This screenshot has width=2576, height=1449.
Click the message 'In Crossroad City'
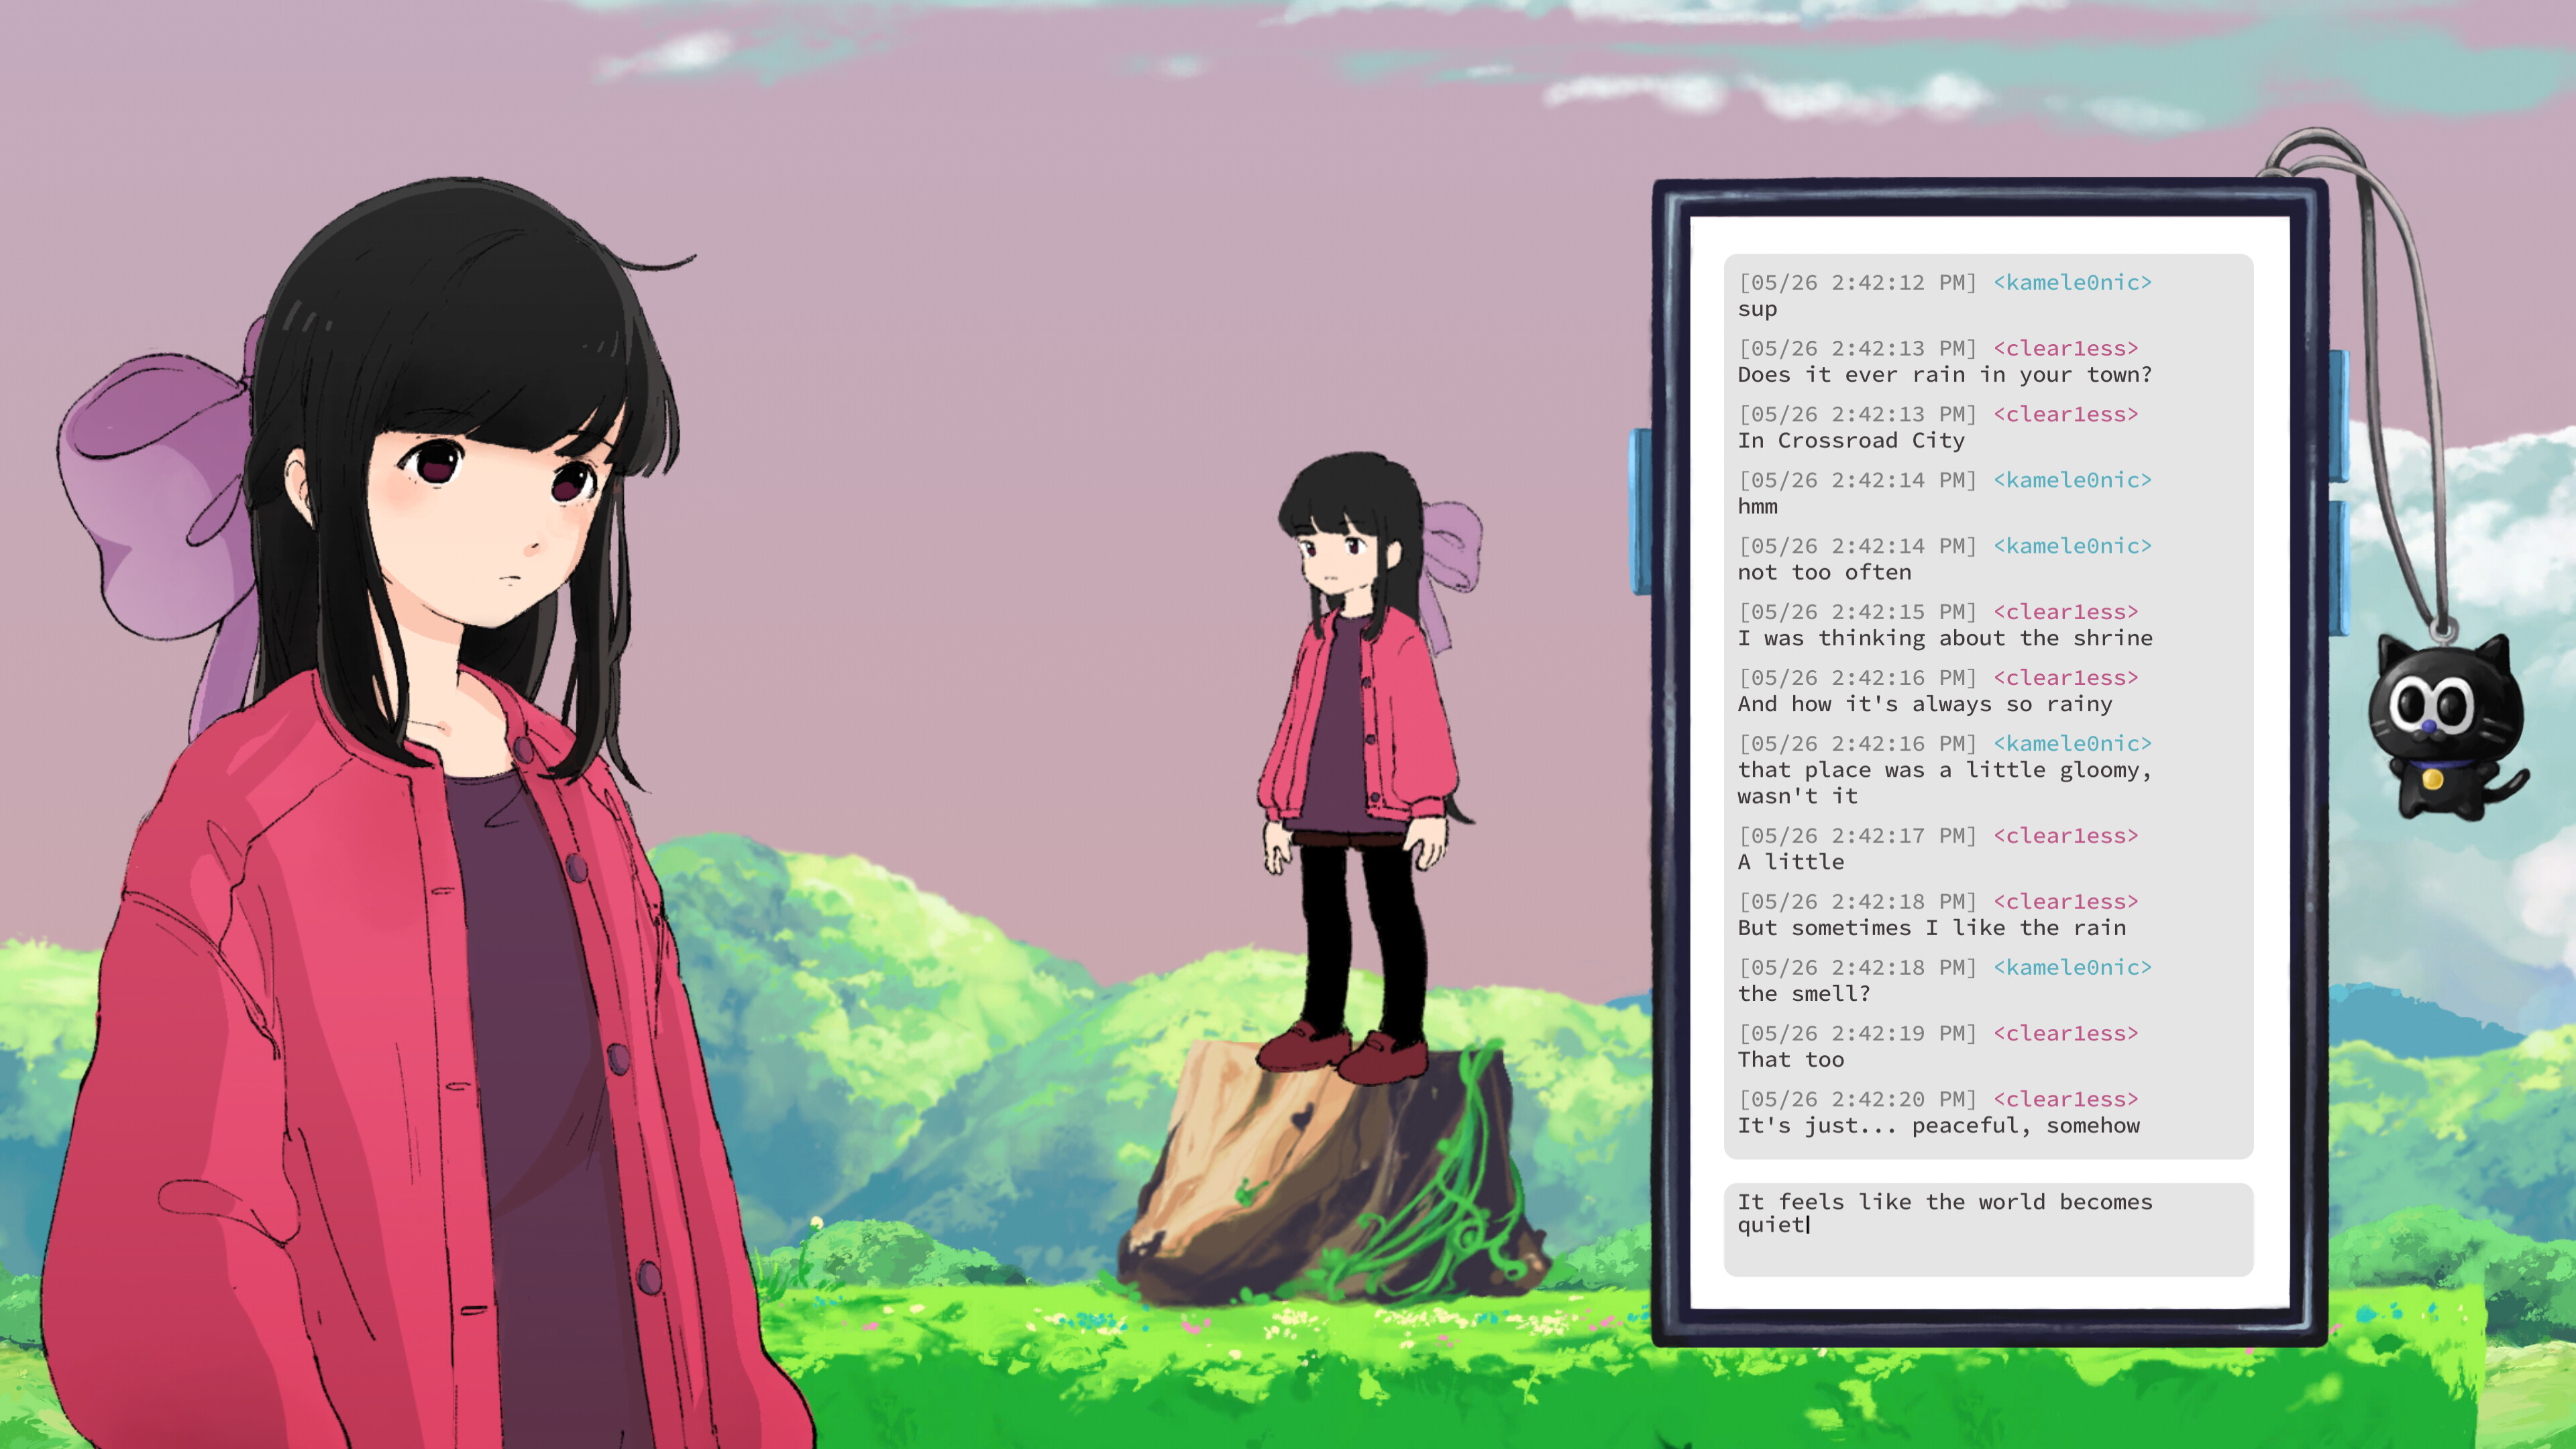point(1851,440)
